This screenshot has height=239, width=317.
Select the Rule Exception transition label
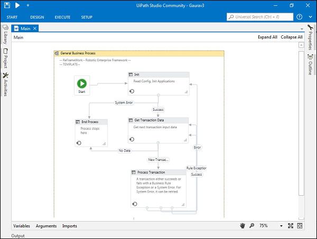tap(197, 168)
